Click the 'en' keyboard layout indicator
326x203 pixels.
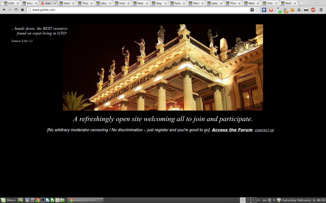click(265, 200)
